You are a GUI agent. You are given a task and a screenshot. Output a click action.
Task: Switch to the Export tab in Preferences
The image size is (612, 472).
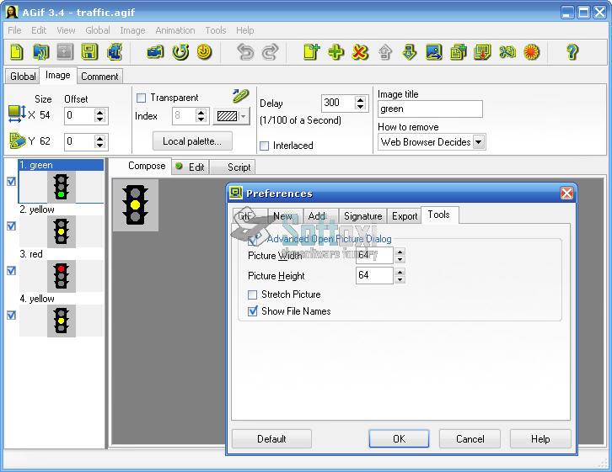(405, 216)
